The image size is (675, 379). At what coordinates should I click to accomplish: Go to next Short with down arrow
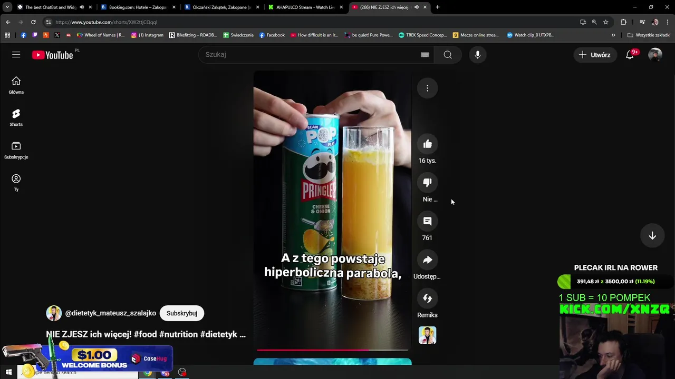click(x=652, y=236)
